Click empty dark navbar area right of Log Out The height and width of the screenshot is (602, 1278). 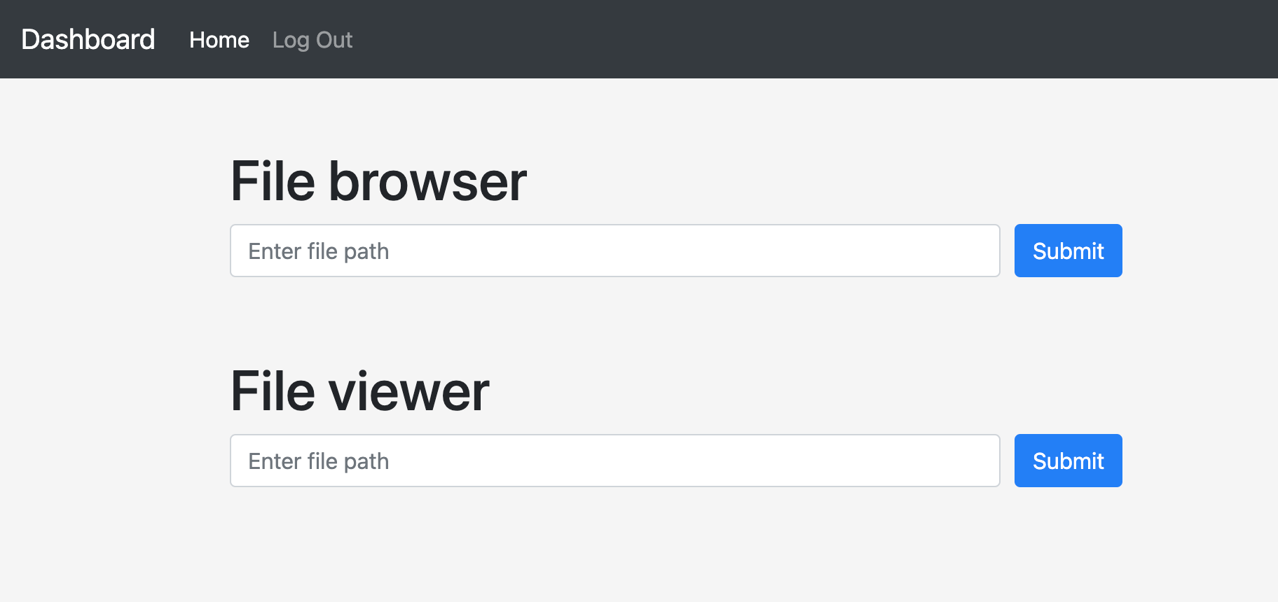click(813, 39)
